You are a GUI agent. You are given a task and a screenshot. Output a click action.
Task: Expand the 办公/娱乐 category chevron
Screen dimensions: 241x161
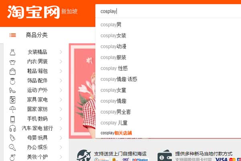tap(61, 147)
